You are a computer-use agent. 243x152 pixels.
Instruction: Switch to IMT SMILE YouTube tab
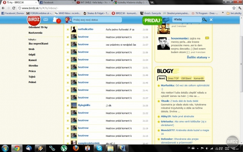93,2
